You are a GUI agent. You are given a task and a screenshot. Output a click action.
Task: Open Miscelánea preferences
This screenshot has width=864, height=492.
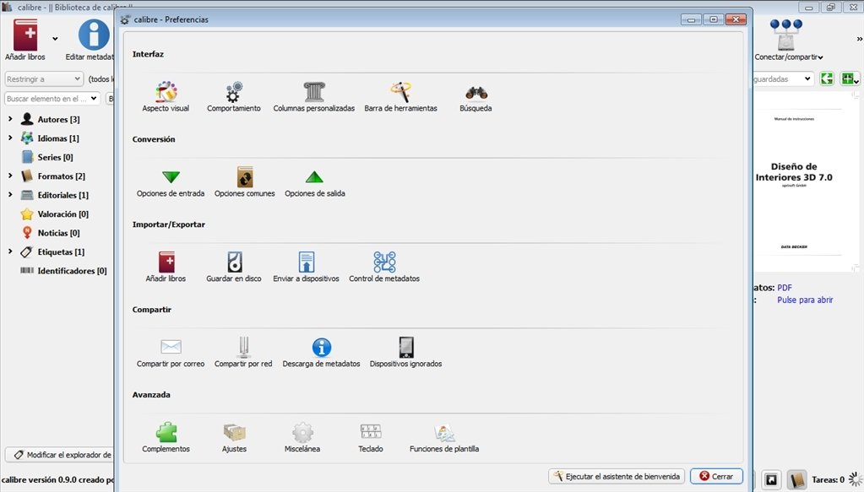[302, 438]
